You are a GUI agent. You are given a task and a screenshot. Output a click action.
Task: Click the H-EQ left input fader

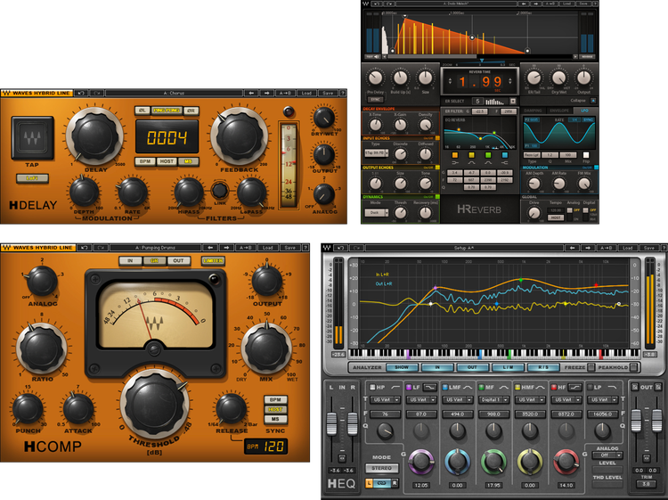coord(332,423)
